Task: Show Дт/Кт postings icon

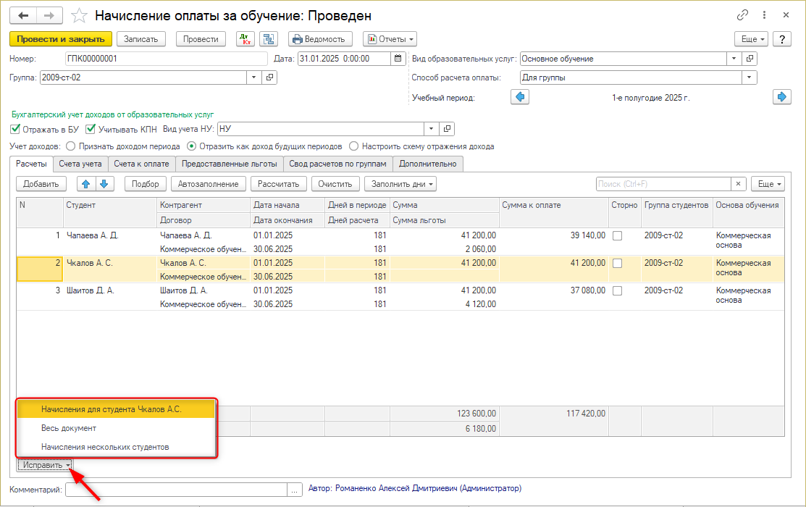Action: [x=245, y=39]
